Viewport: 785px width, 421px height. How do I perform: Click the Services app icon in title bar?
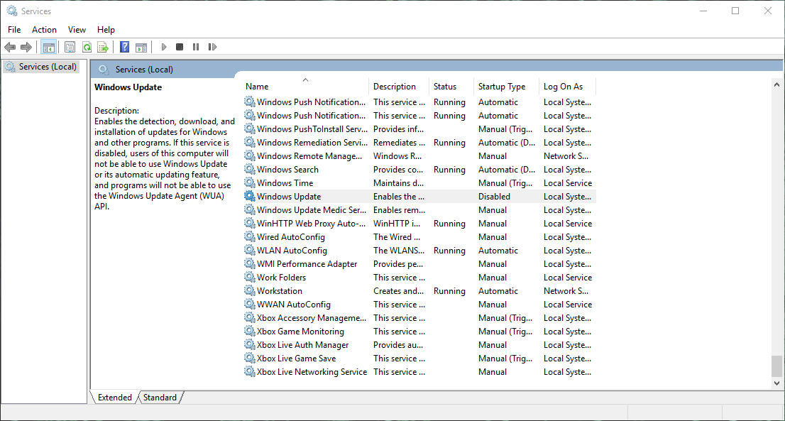coord(11,11)
